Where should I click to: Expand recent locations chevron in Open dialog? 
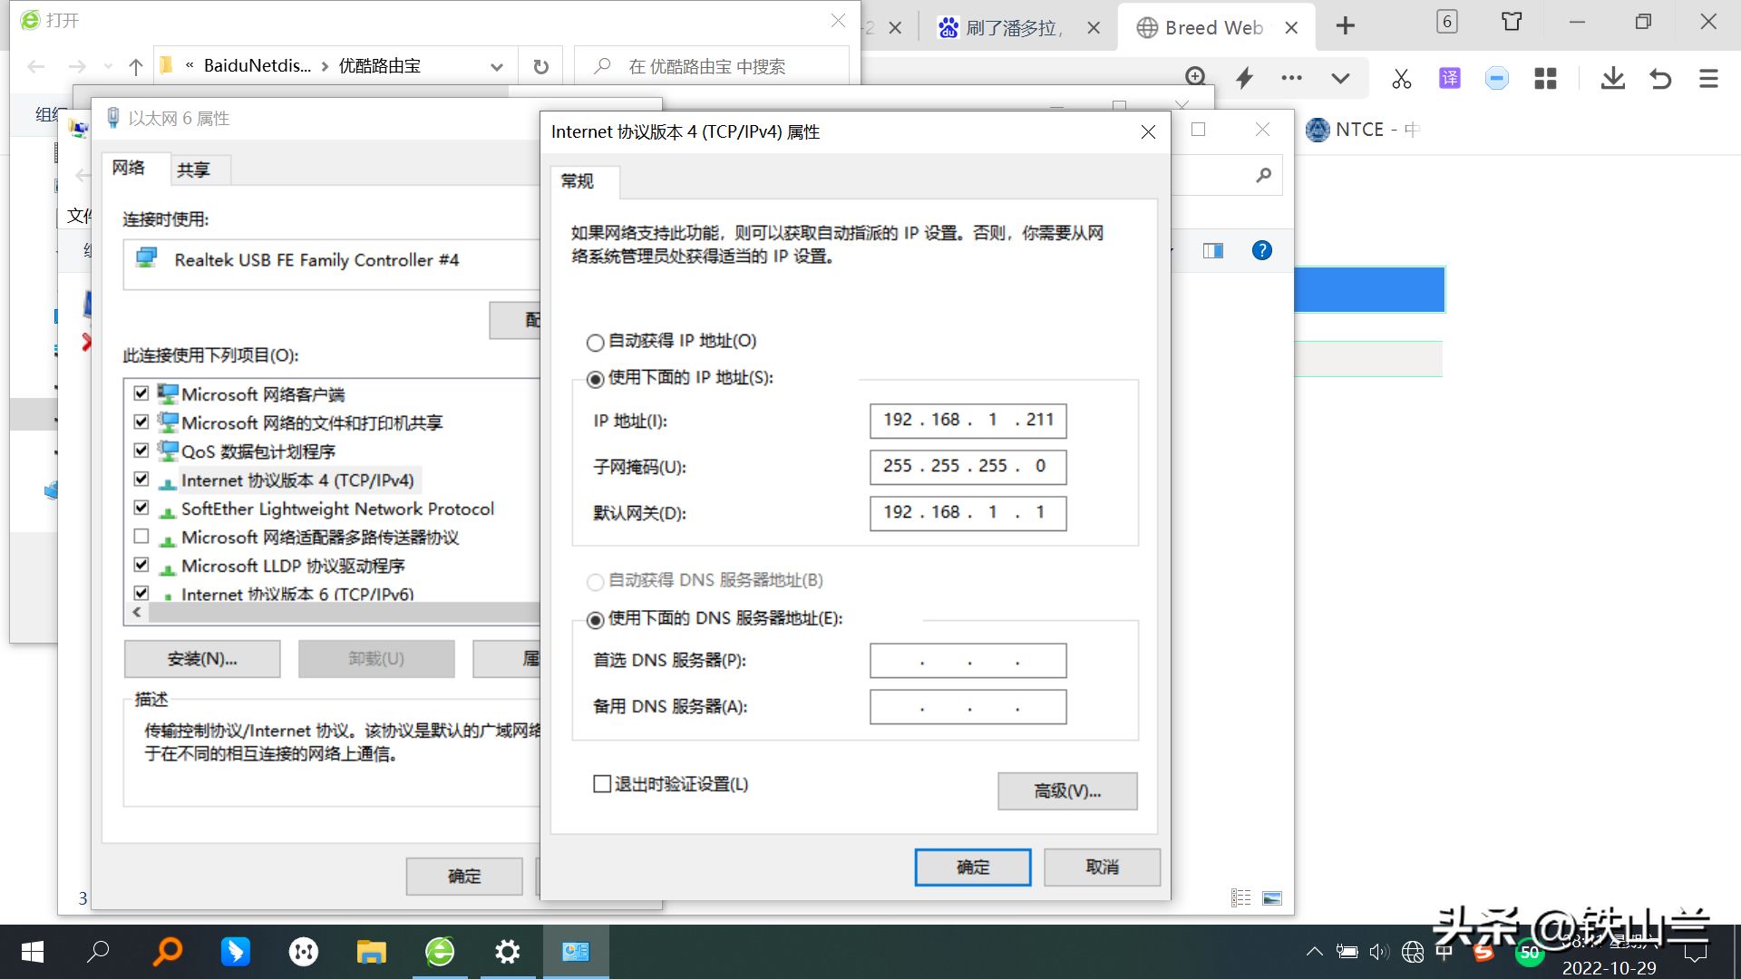[x=109, y=66]
